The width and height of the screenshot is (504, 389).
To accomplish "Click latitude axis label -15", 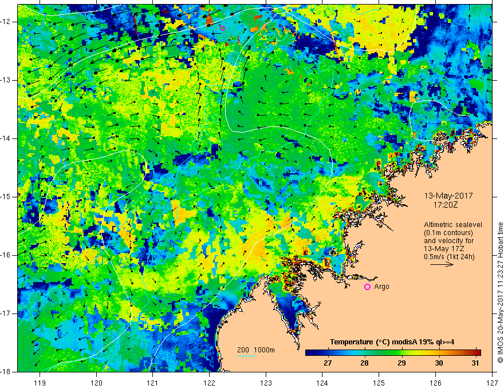I will [x=6, y=197].
